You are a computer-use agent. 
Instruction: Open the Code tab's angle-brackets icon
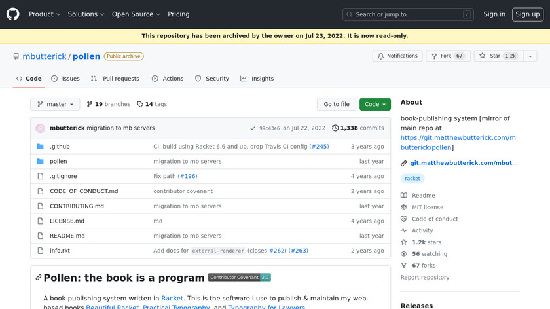[19, 79]
